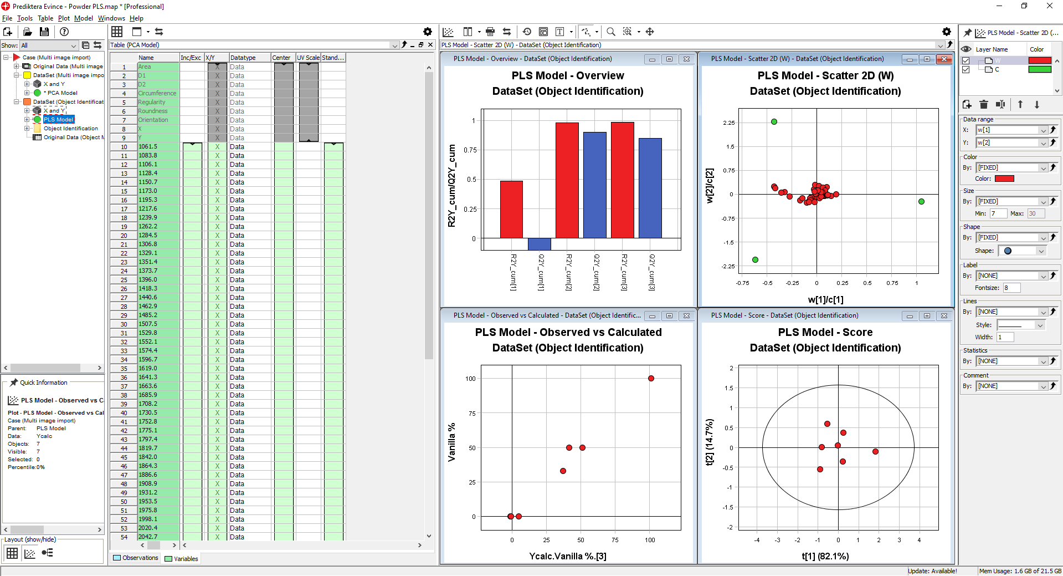The height and width of the screenshot is (576, 1063).
Task: Click the green color swatch of layer C
Action: [x=1039, y=69]
